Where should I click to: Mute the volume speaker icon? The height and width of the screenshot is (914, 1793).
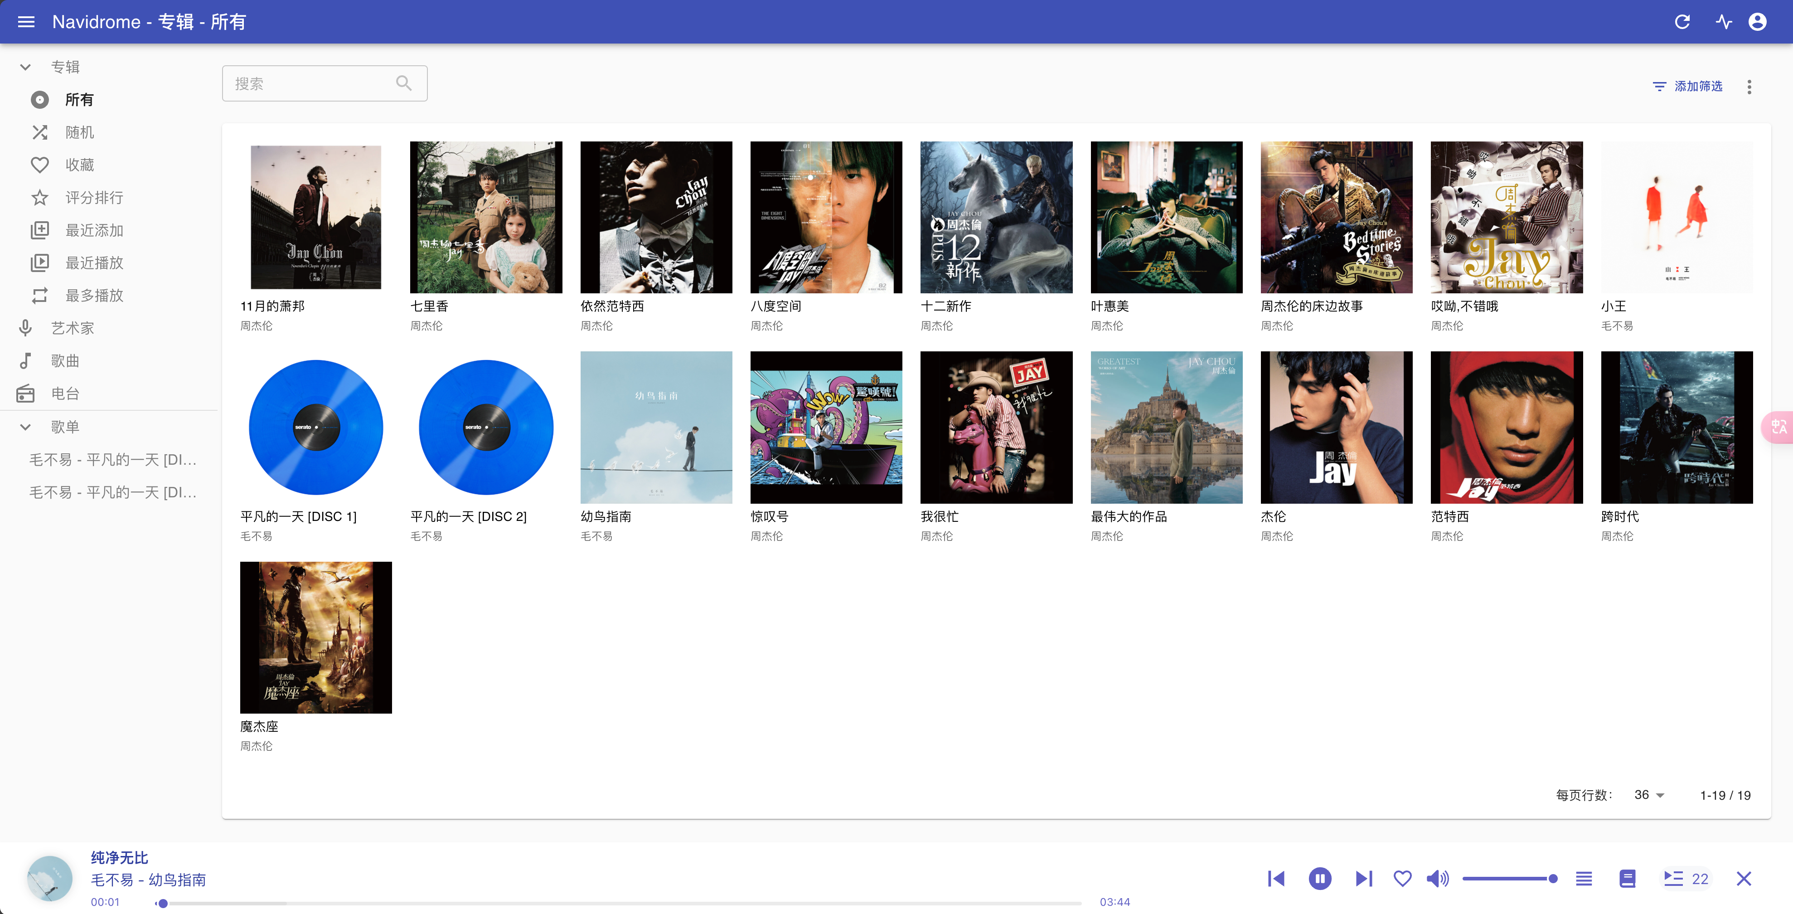pyautogui.click(x=1437, y=879)
